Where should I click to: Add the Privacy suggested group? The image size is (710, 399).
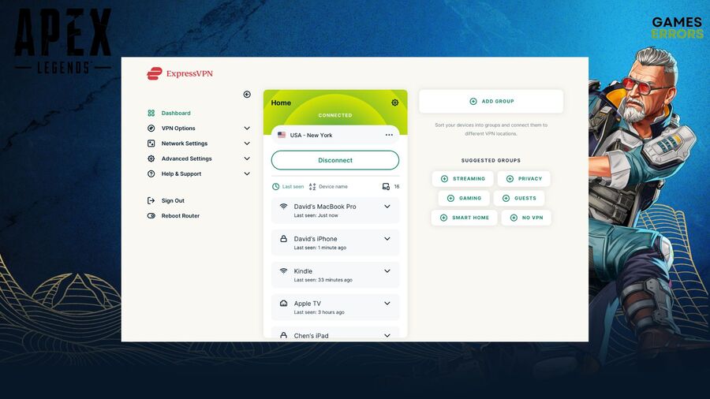pos(524,179)
